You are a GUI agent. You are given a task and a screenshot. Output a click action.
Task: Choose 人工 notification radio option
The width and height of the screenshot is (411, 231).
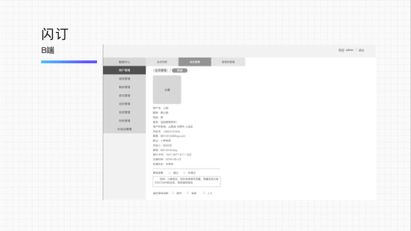pyautogui.click(x=204, y=193)
